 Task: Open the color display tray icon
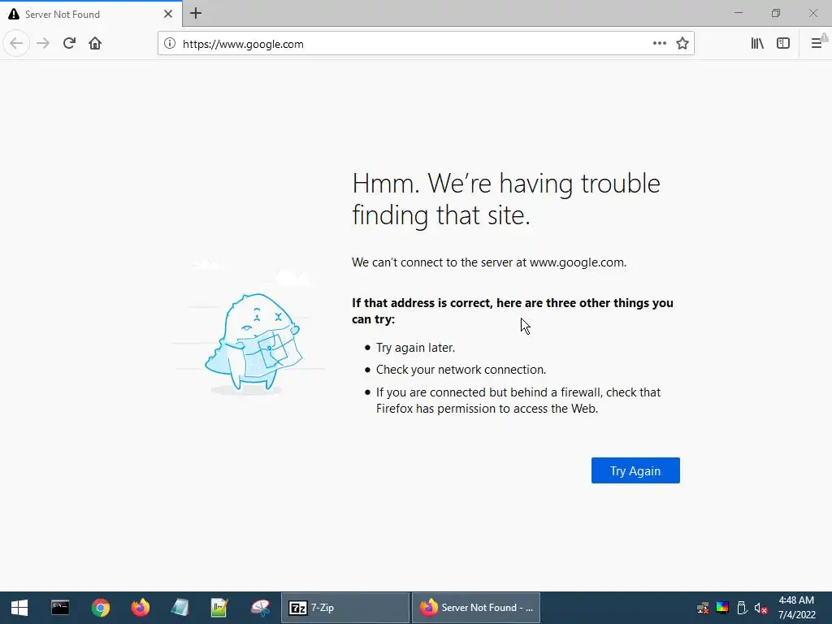722,608
